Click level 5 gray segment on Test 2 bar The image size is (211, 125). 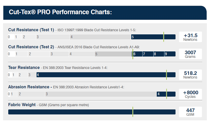coord(113,54)
